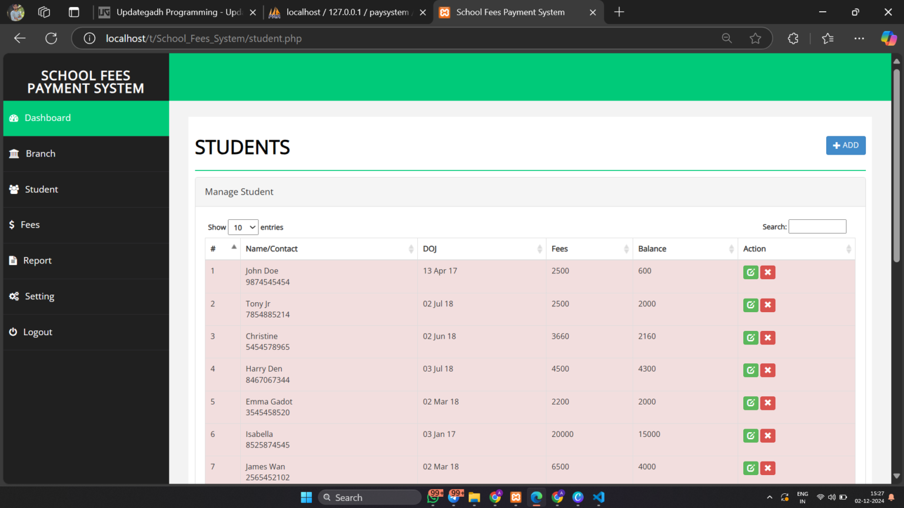Screen dimensions: 904x508
Task: Click the blue ADD button
Action: click(845, 145)
